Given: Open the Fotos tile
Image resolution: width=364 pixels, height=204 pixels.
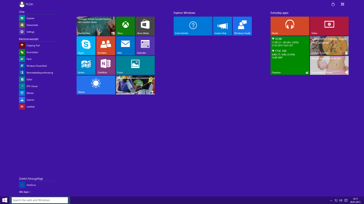Looking at the screenshot, I should point(135,65).
